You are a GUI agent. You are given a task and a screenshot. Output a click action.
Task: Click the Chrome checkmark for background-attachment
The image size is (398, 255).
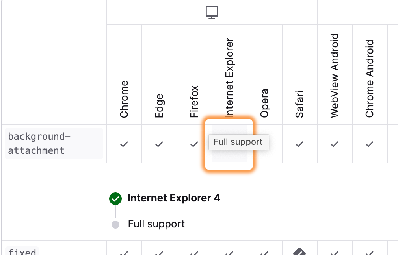[124, 144]
